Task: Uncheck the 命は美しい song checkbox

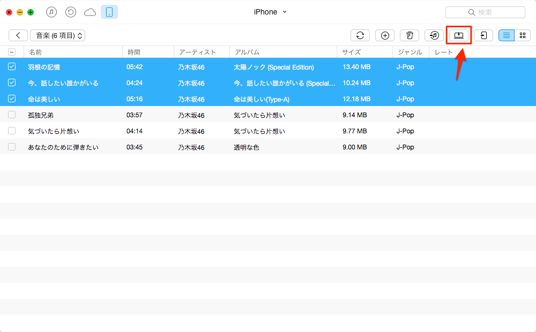Action: click(x=12, y=99)
